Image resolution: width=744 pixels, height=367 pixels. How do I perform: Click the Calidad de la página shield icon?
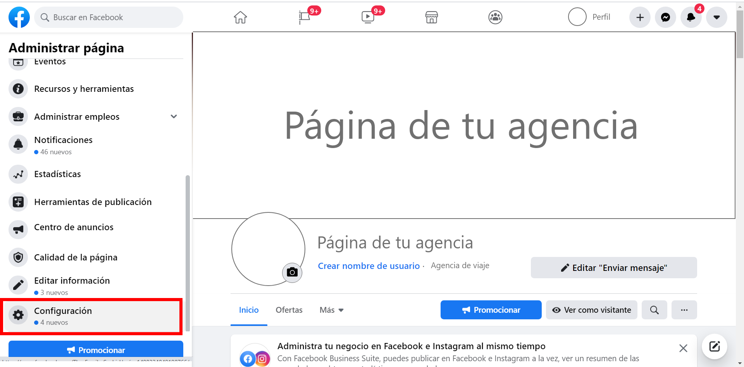[18, 257]
